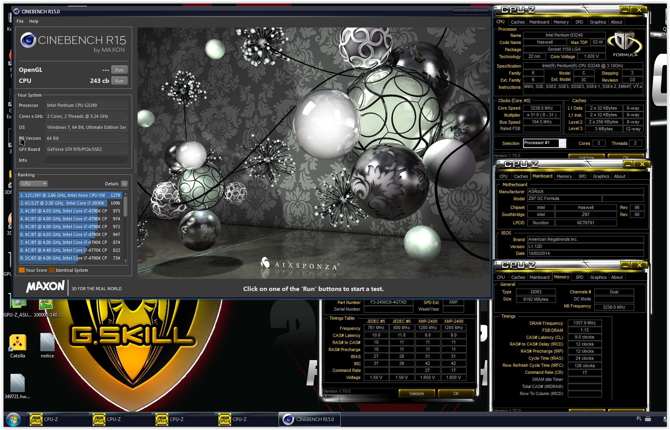
Task: Click the keyboard icon in system tray
Action: (x=648, y=419)
